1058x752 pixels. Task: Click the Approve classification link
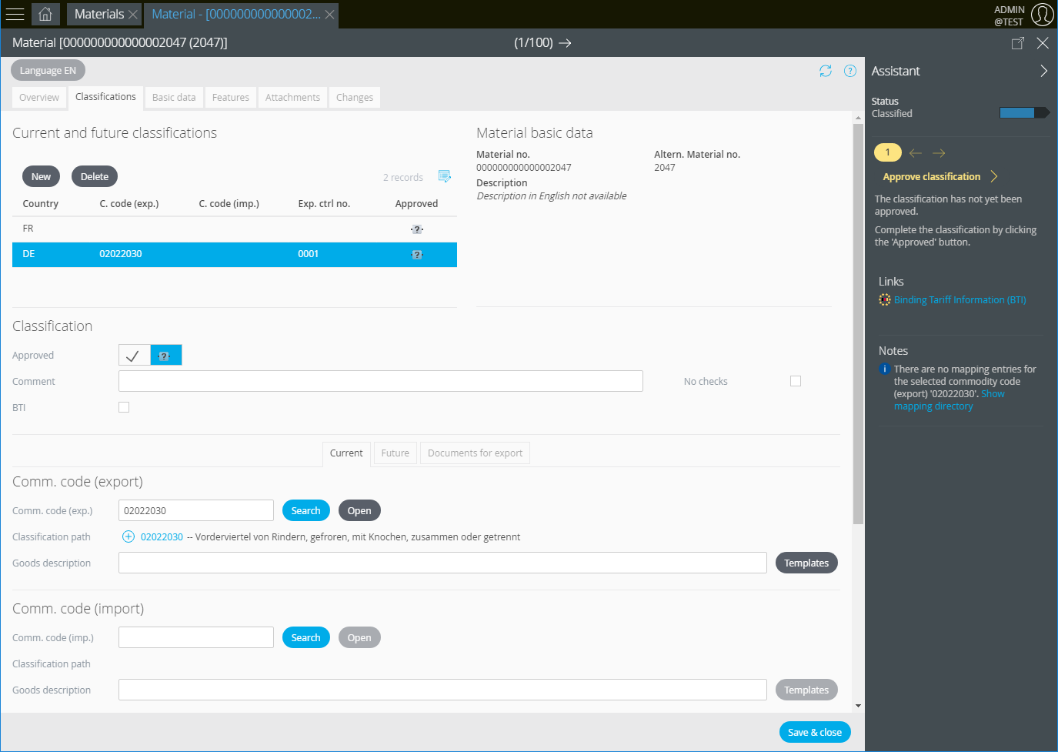click(x=932, y=176)
